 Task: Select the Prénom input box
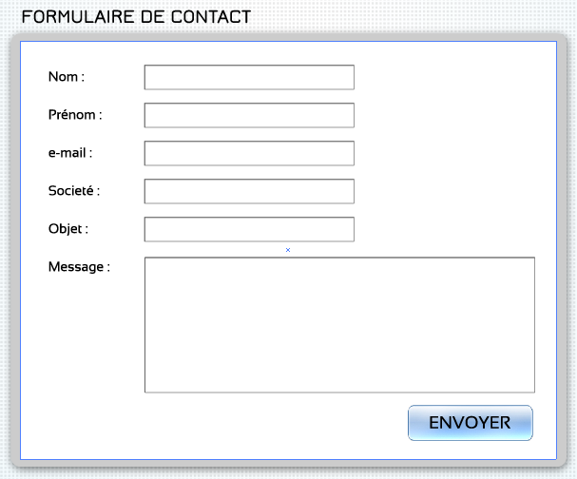[x=249, y=115]
